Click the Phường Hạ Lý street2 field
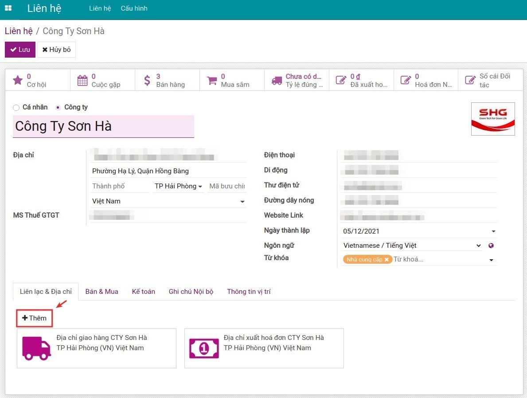The width and height of the screenshot is (527, 398). [168, 171]
